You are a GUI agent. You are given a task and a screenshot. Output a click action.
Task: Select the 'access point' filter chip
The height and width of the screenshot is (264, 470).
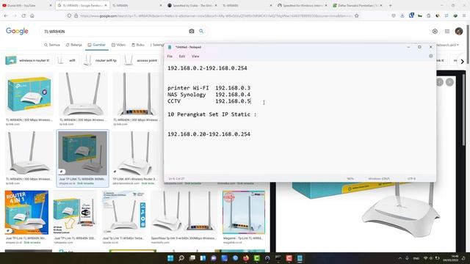point(142,60)
